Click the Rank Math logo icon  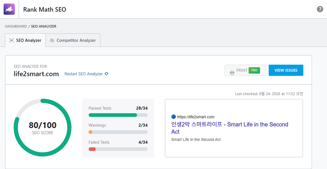pos(9,9)
